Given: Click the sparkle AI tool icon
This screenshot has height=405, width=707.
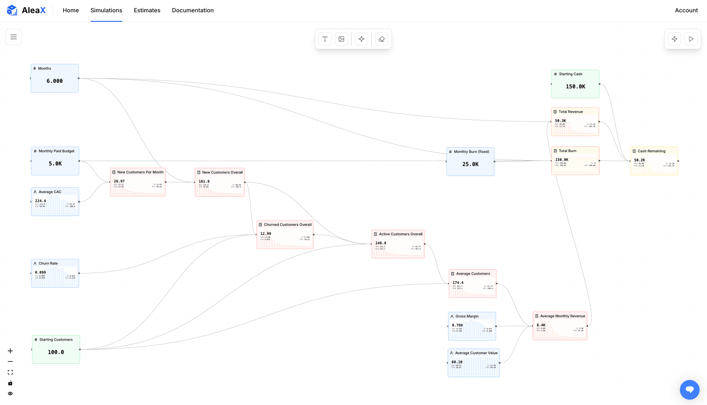Looking at the screenshot, I should coord(362,39).
